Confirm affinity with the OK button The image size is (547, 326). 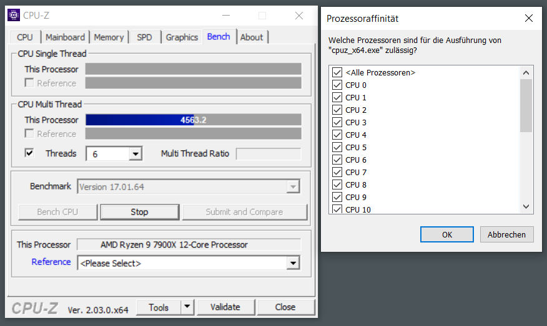(447, 234)
